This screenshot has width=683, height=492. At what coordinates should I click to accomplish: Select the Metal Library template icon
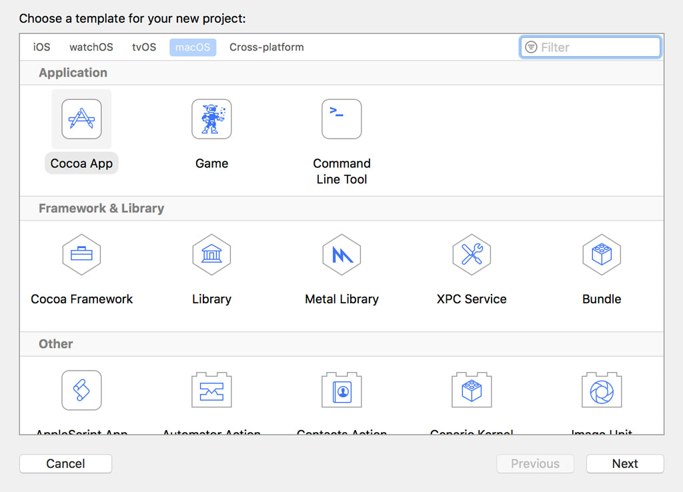[x=341, y=255]
